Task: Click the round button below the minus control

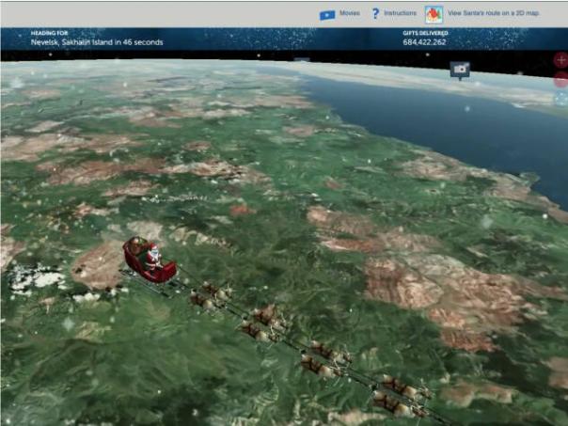Action: click(560, 98)
